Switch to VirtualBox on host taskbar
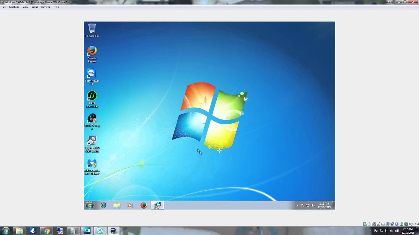419x235 pixels. pos(113,231)
